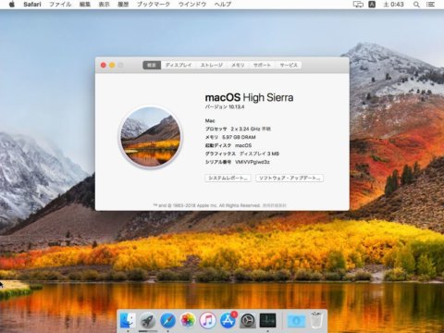This screenshot has height=333, width=444.
Task: Open System Preferences gear in Dock
Action: click(x=248, y=321)
